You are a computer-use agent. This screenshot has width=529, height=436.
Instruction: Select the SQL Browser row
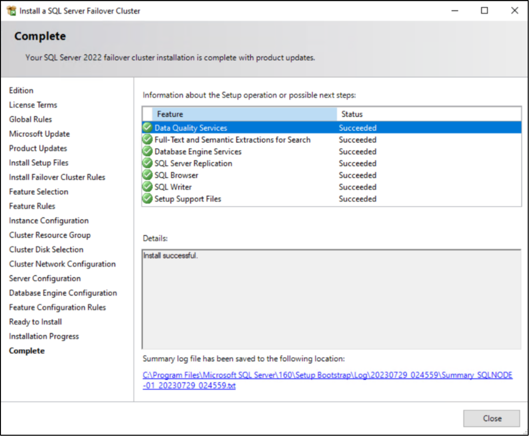click(x=332, y=175)
